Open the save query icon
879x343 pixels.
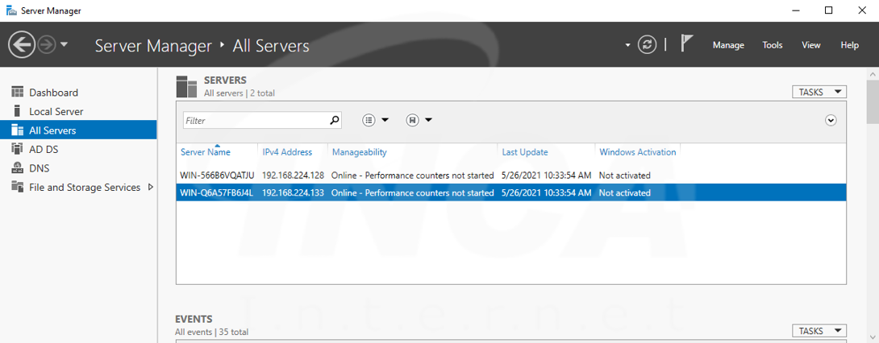pos(413,120)
